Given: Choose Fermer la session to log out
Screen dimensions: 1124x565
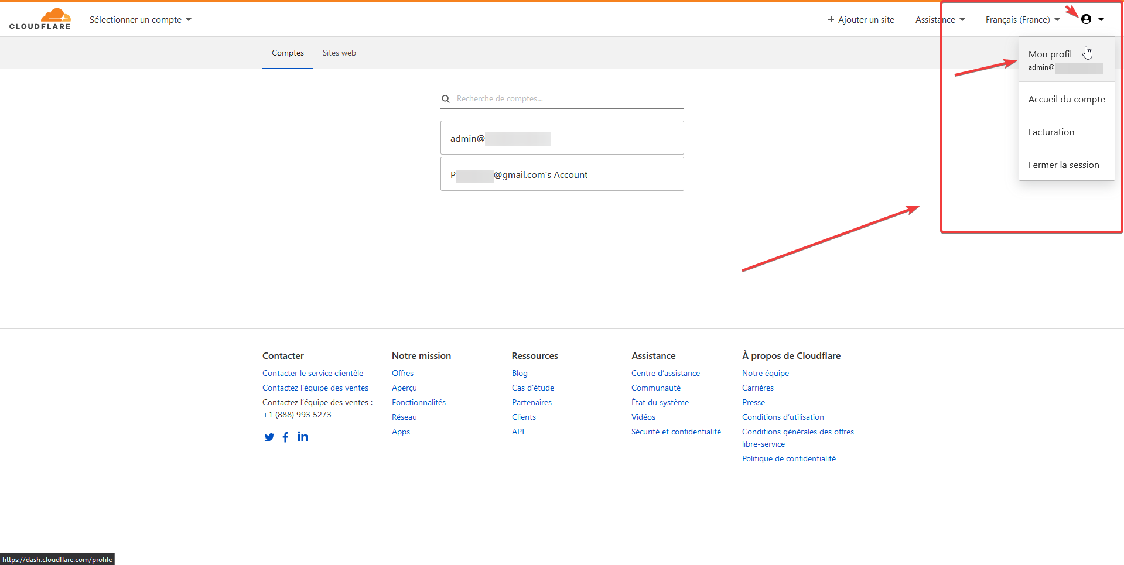Looking at the screenshot, I should (1064, 165).
